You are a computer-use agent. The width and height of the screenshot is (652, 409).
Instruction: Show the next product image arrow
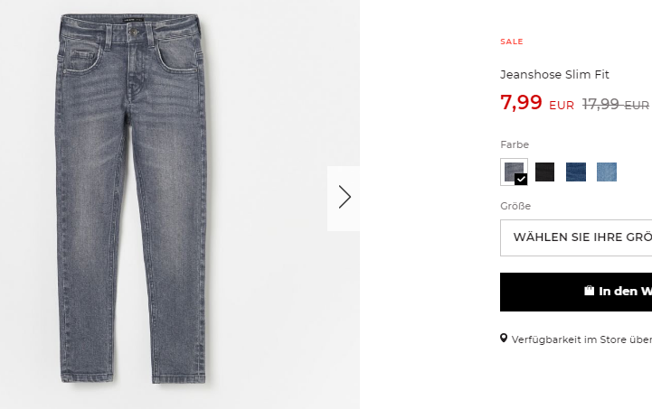(344, 197)
